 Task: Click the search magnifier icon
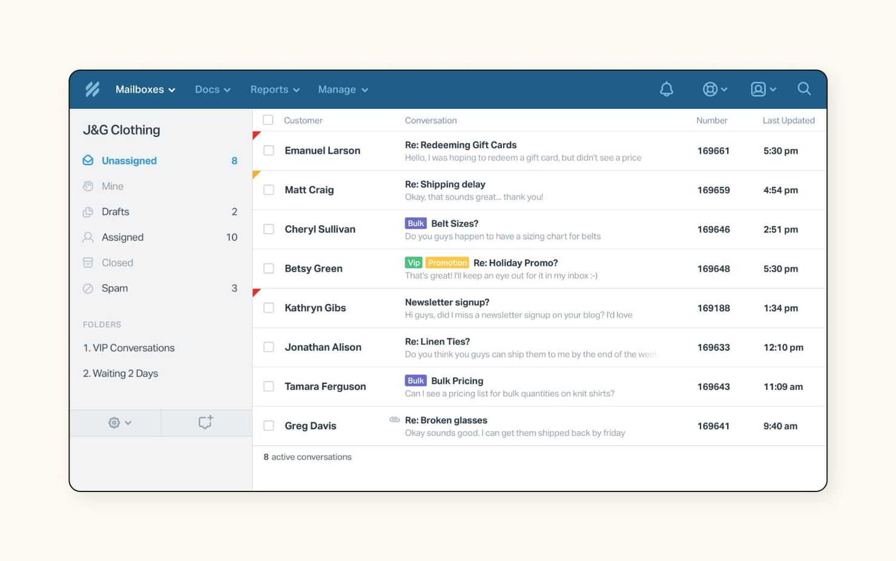pyautogui.click(x=804, y=89)
